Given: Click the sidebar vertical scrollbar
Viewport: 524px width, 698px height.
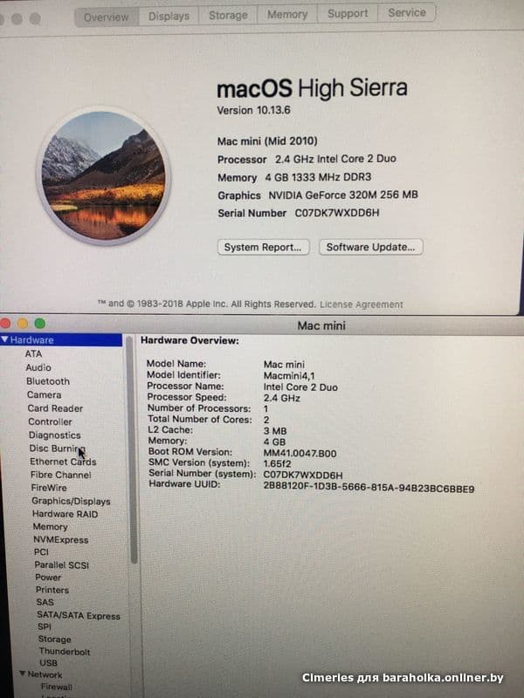Looking at the screenshot, I should (x=132, y=449).
